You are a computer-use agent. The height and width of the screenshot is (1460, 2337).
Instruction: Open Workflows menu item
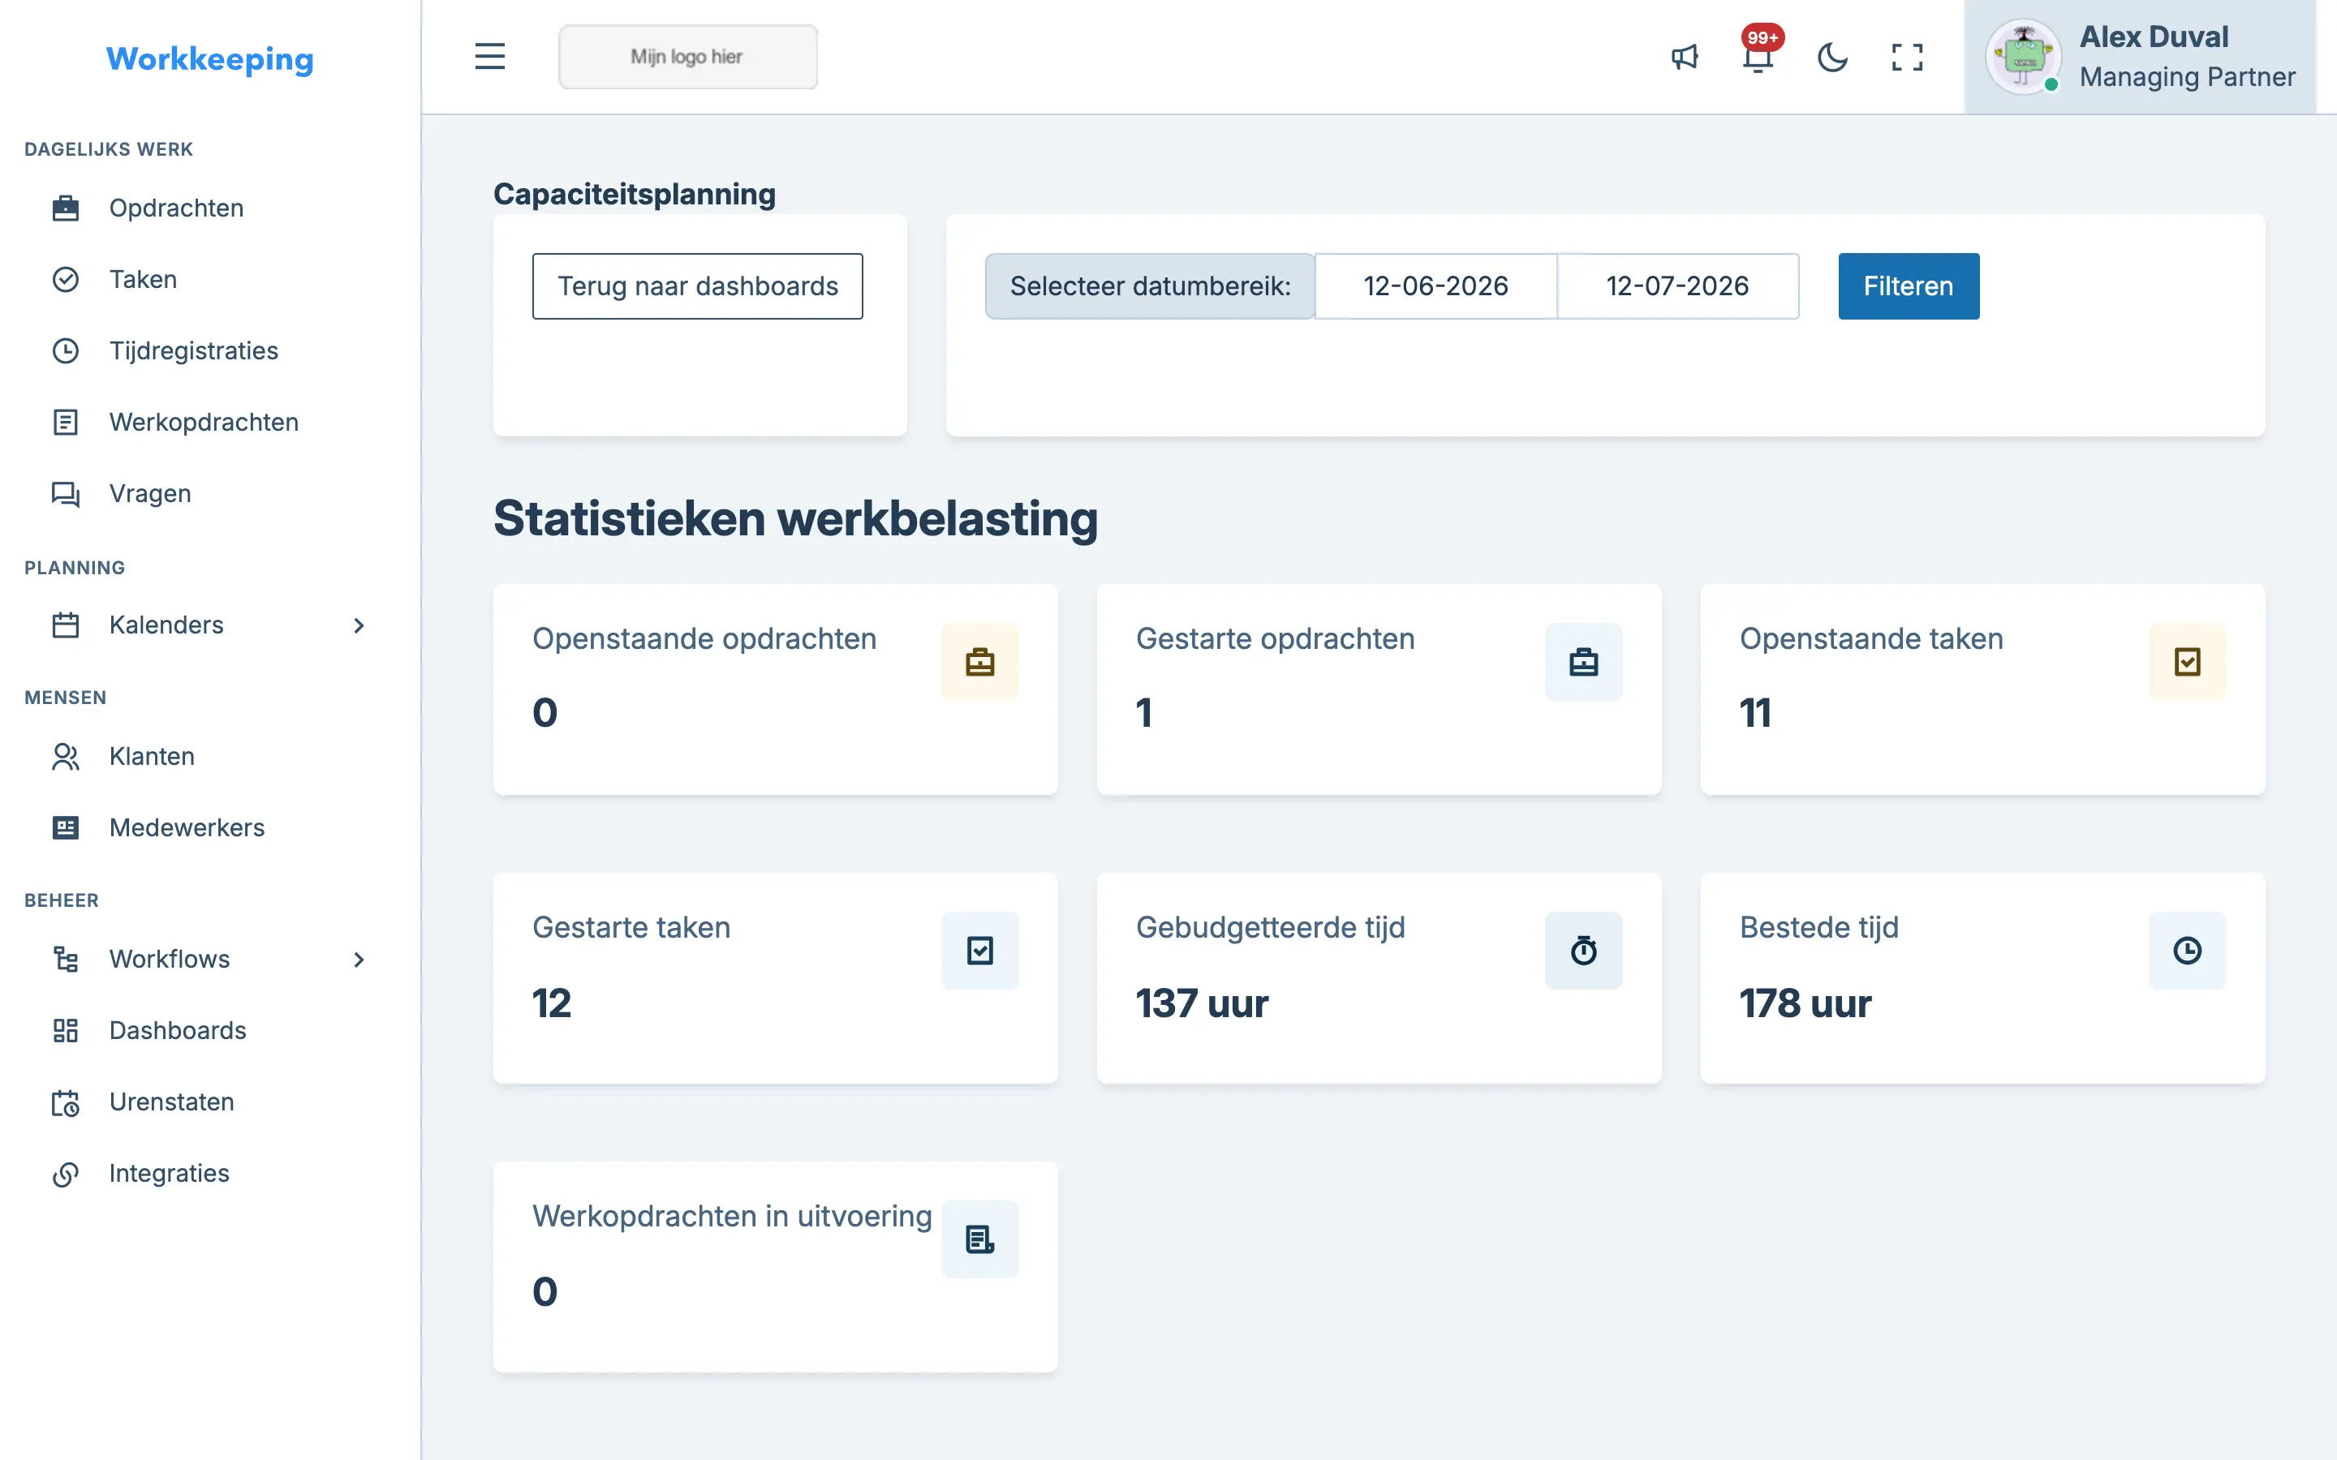pyautogui.click(x=169, y=959)
